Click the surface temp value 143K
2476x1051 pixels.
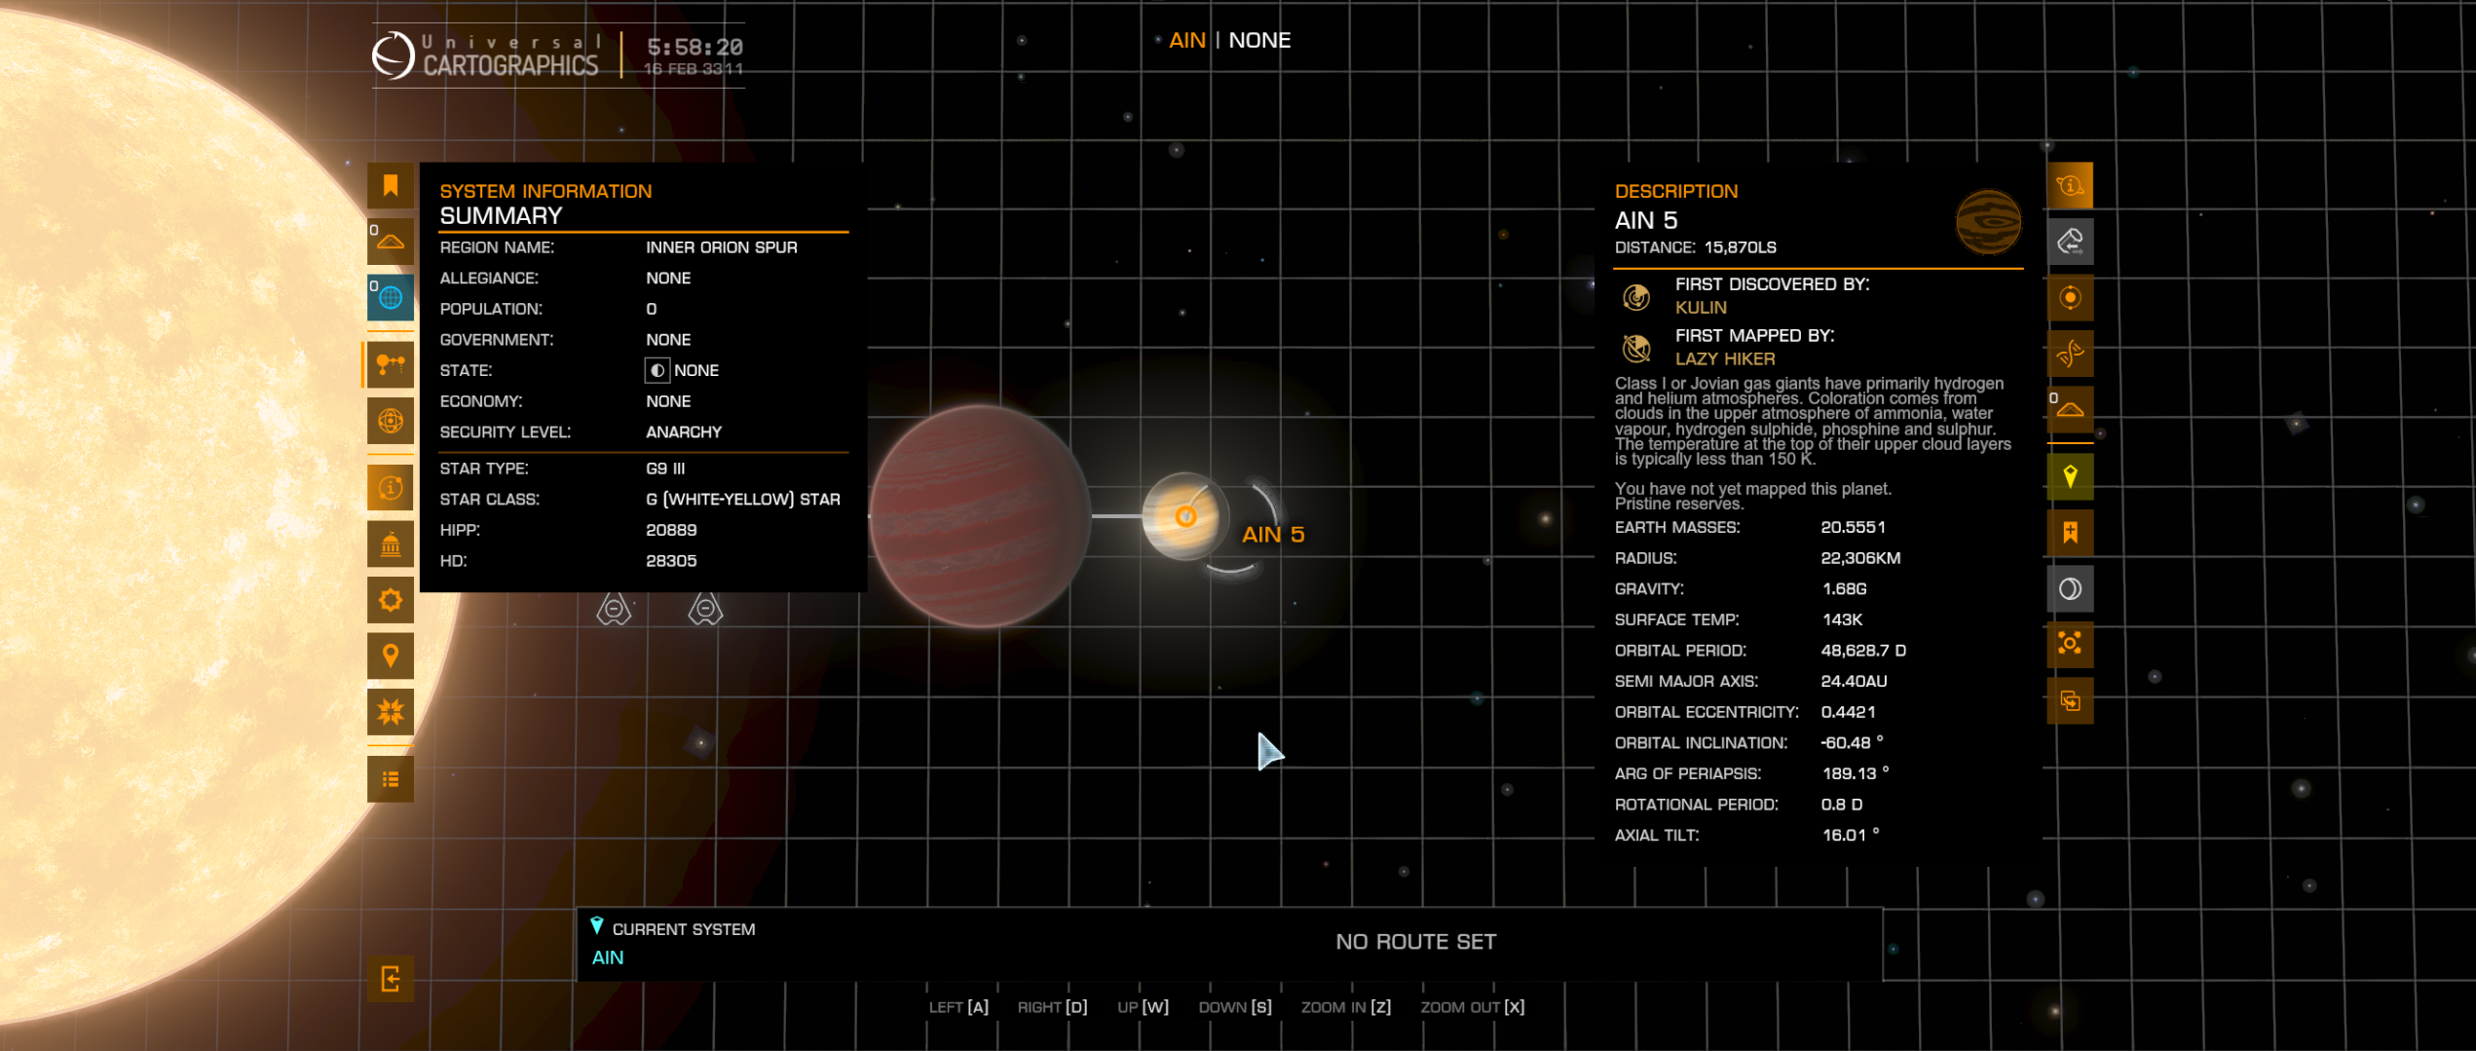coord(1842,619)
